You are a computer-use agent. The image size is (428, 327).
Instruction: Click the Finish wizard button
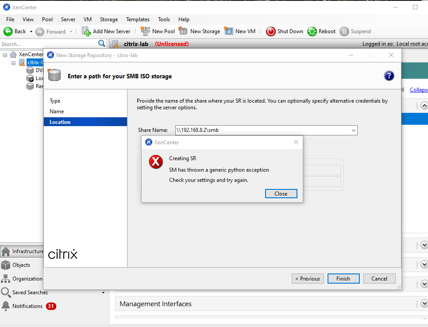coord(343,279)
